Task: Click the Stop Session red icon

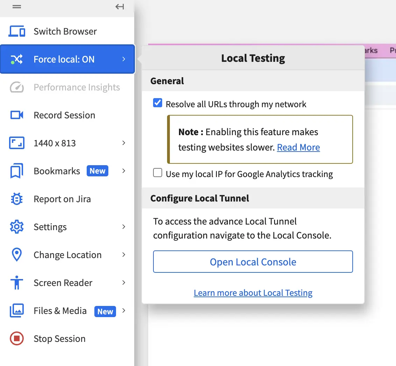Action: 17,338
